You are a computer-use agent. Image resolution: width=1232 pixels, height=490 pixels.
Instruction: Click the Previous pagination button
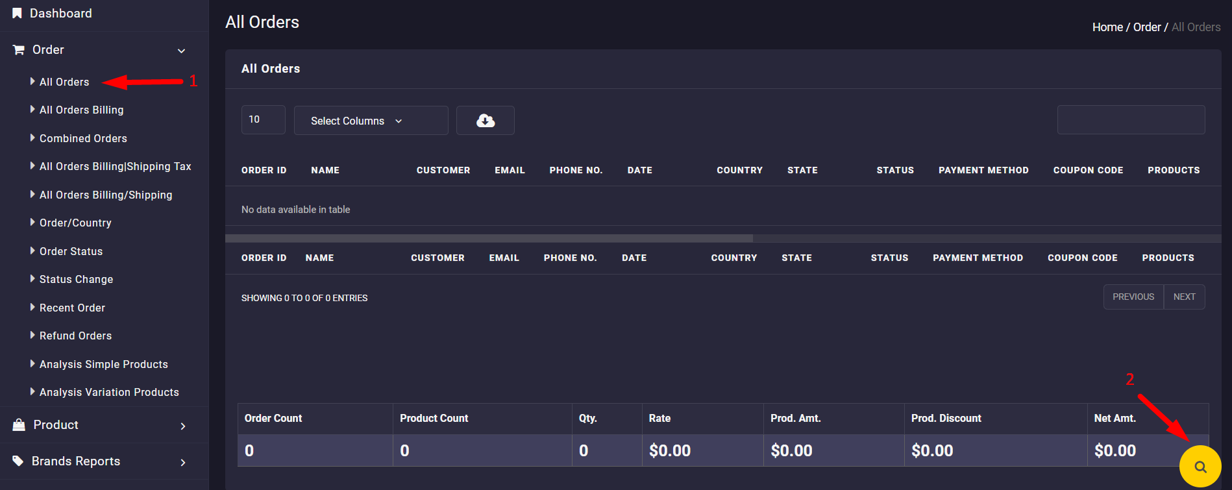pyautogui.click(x=1133, y=297)
